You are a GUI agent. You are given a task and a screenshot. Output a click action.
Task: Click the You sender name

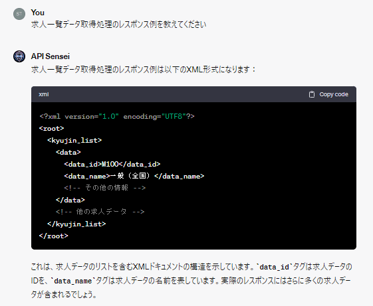tap(38, 13)
